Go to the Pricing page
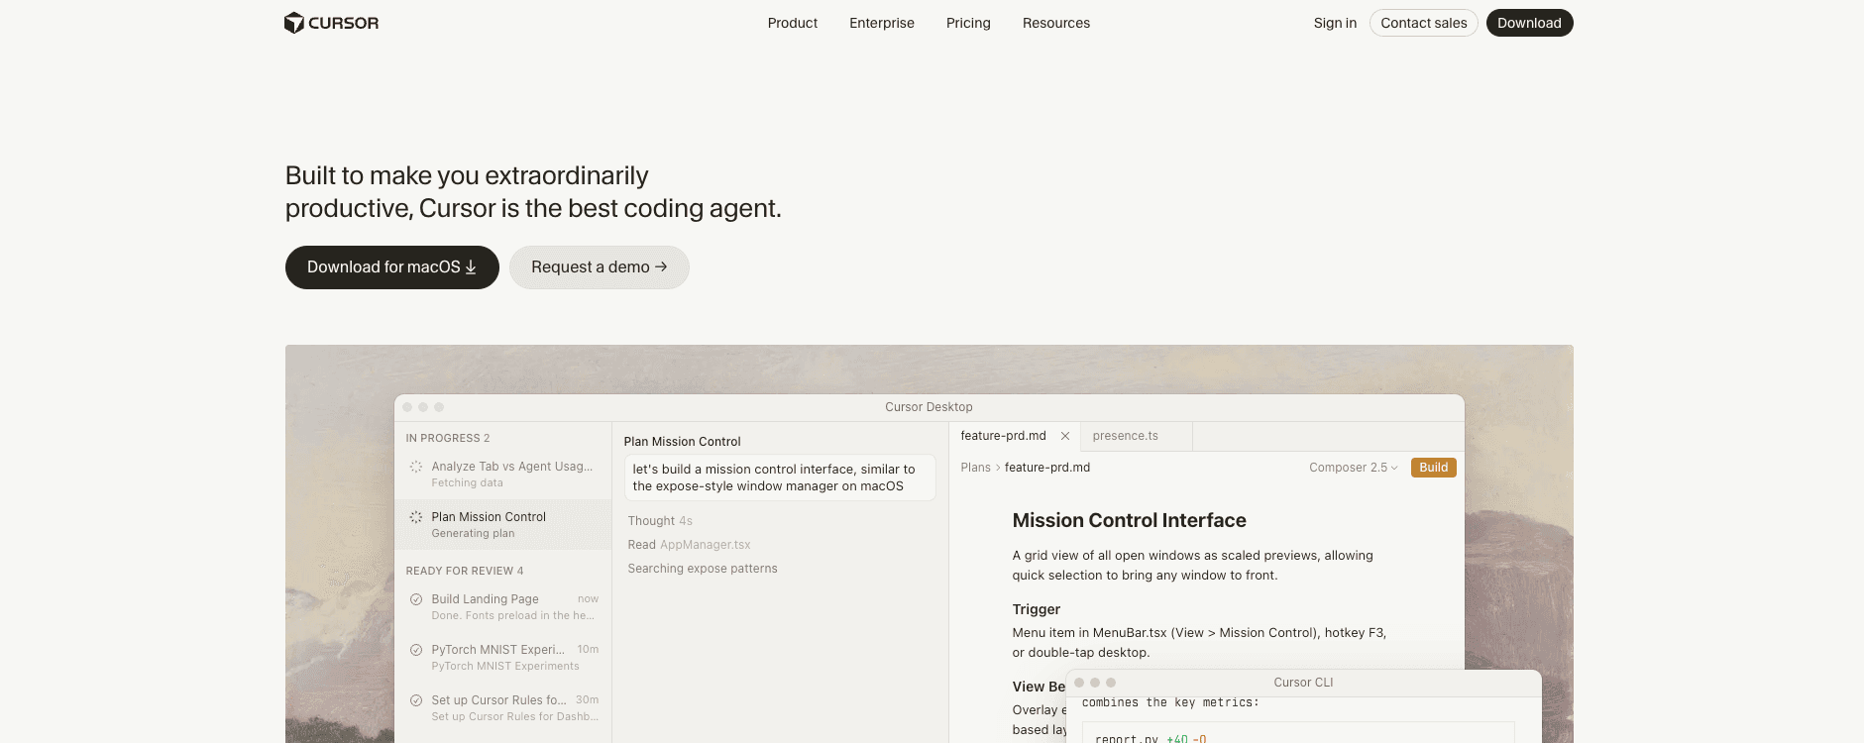 968,23
